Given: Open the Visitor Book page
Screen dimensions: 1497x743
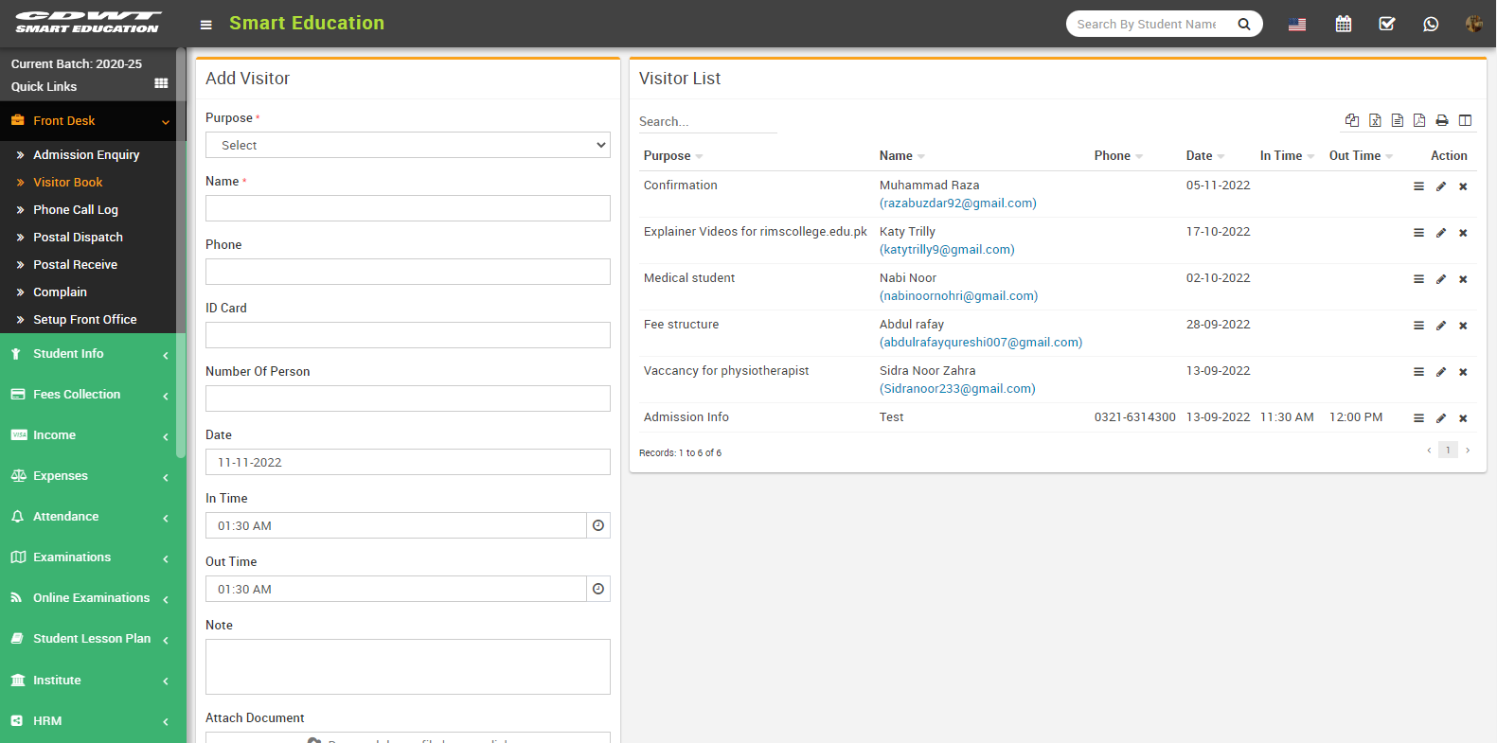Looking at the screenshot, I should click(68, 182).
